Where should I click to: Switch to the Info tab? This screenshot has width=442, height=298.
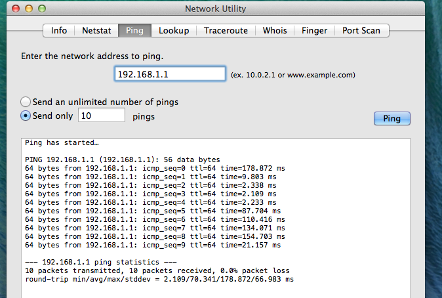click(59, 30)
